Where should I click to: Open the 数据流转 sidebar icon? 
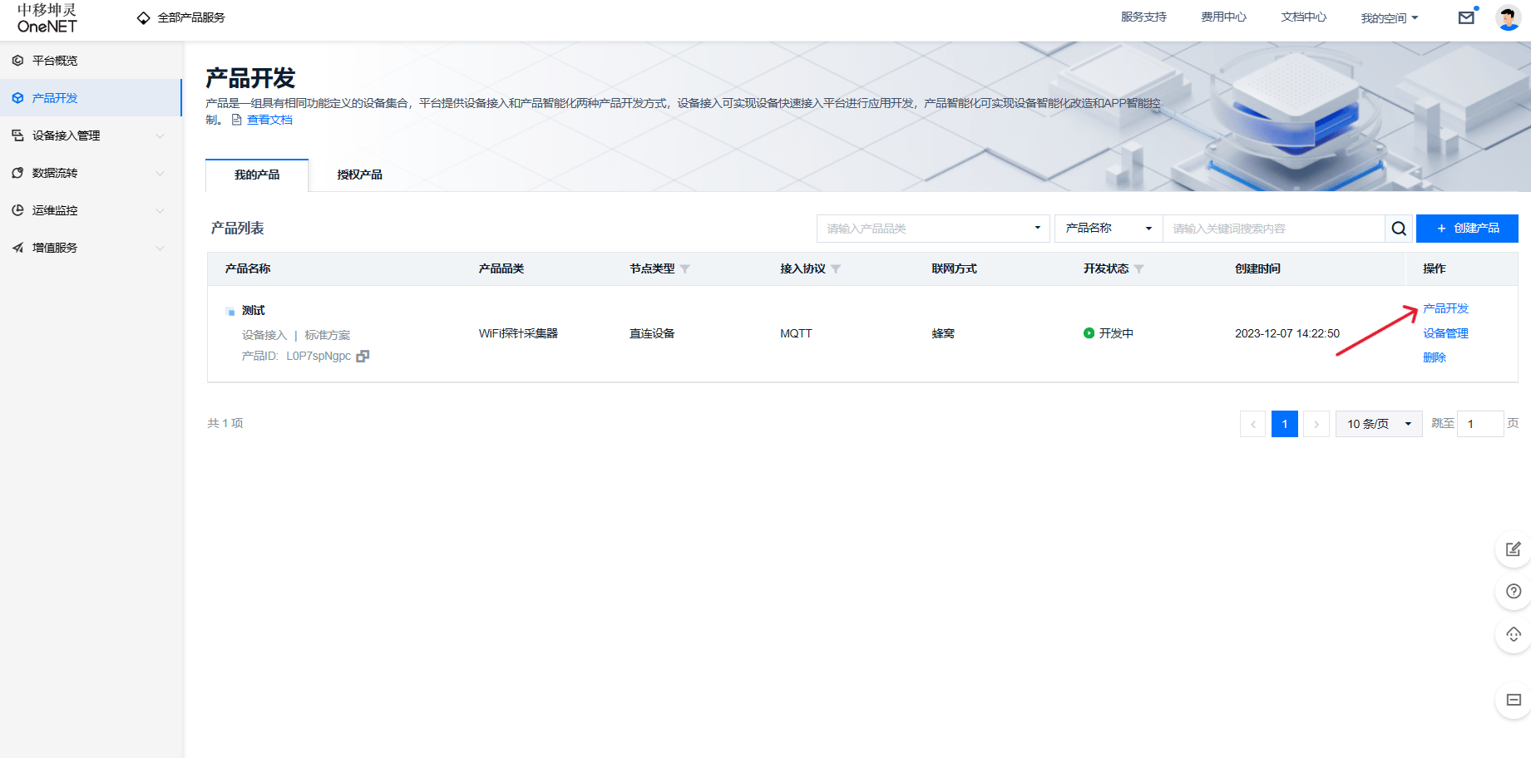click(17, 172)
